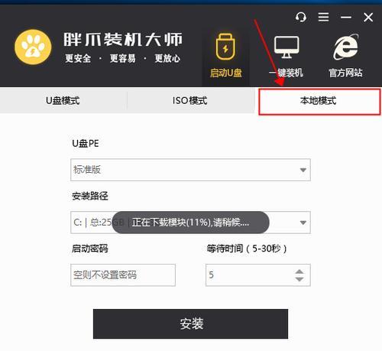Select the 启动U盘 USB drive icon
The width and height of the screenshot is (382, 351).
pyautogui.click(x=225, y=47)
